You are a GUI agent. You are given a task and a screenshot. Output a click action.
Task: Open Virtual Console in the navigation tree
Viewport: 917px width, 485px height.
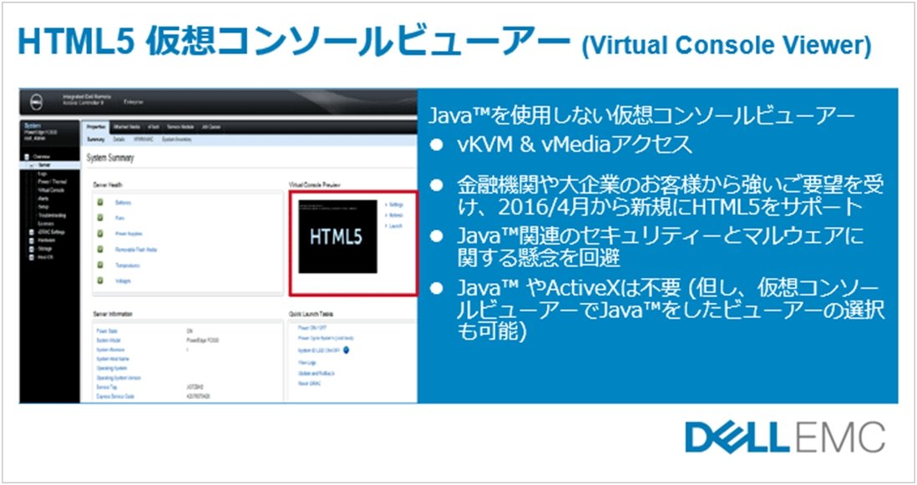51,190
